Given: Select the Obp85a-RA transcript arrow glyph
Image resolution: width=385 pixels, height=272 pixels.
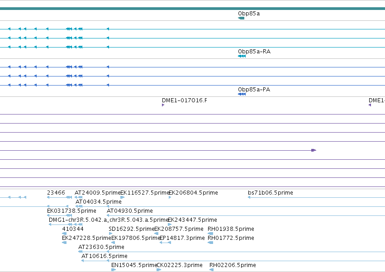Looking at the screenshot, I should pyautogui.click(x=242, y=56).
